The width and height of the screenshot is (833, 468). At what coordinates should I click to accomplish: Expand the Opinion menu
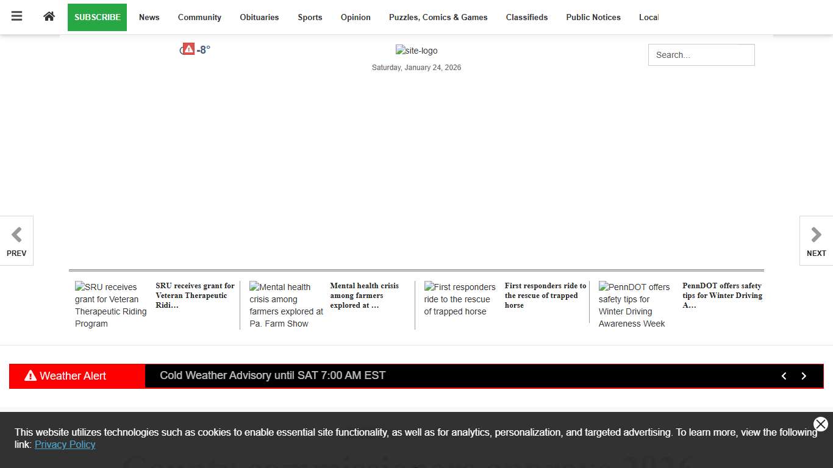(x=356, y=17)
